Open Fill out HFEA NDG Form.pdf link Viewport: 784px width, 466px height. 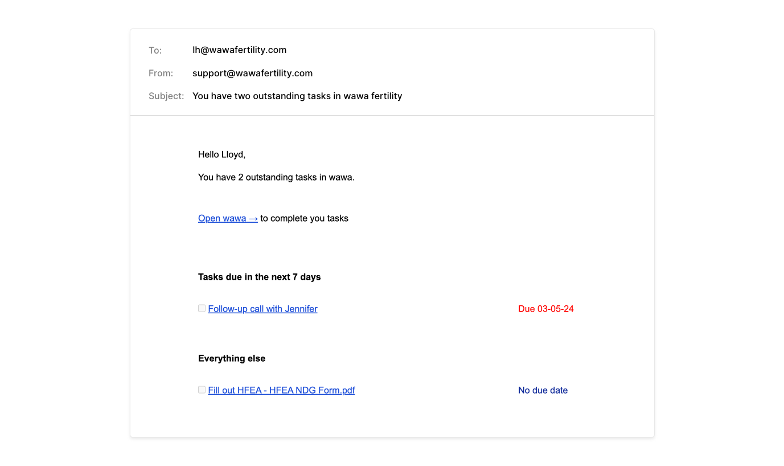(281, 390)
